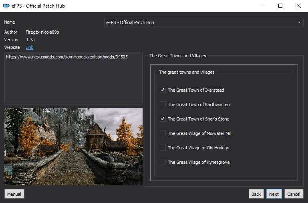Select The Great Village of Kynesgrove checkbox

[163, 162]
